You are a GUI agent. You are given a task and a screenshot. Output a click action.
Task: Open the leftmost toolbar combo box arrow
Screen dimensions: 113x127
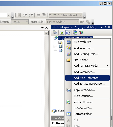[9, 15]
